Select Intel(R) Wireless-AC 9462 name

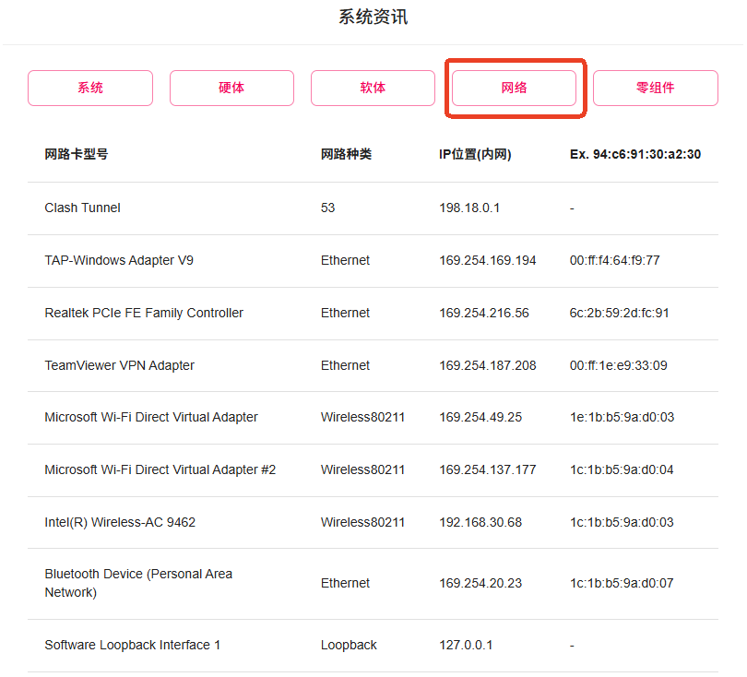[x=120, y=522]
